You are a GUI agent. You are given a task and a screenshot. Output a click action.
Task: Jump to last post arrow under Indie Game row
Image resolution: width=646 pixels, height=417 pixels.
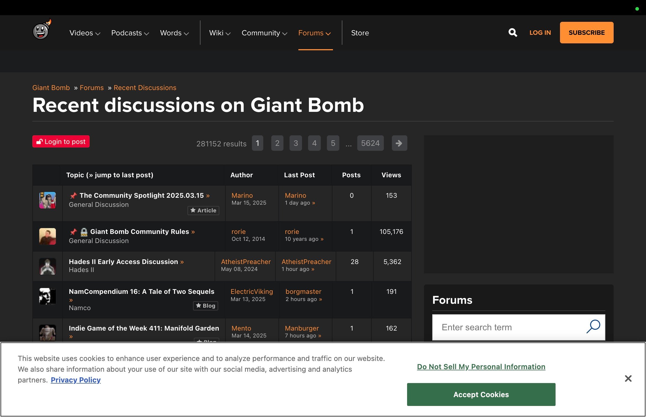71,336
